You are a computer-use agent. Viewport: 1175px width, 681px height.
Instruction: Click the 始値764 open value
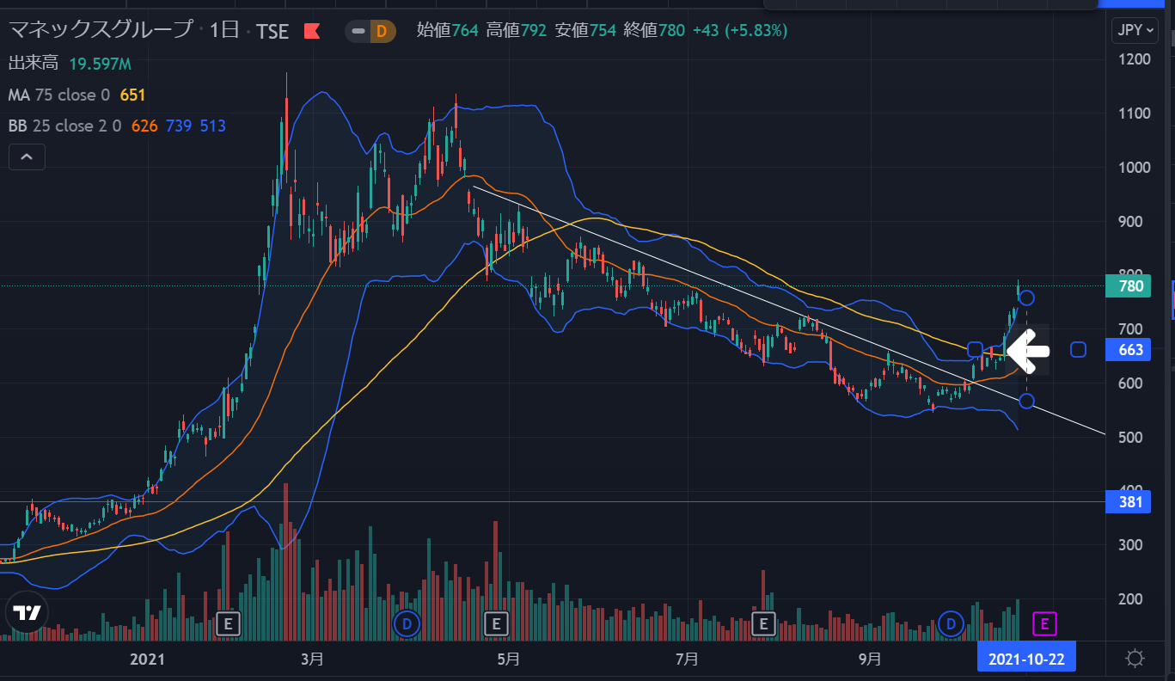(447, 31)
